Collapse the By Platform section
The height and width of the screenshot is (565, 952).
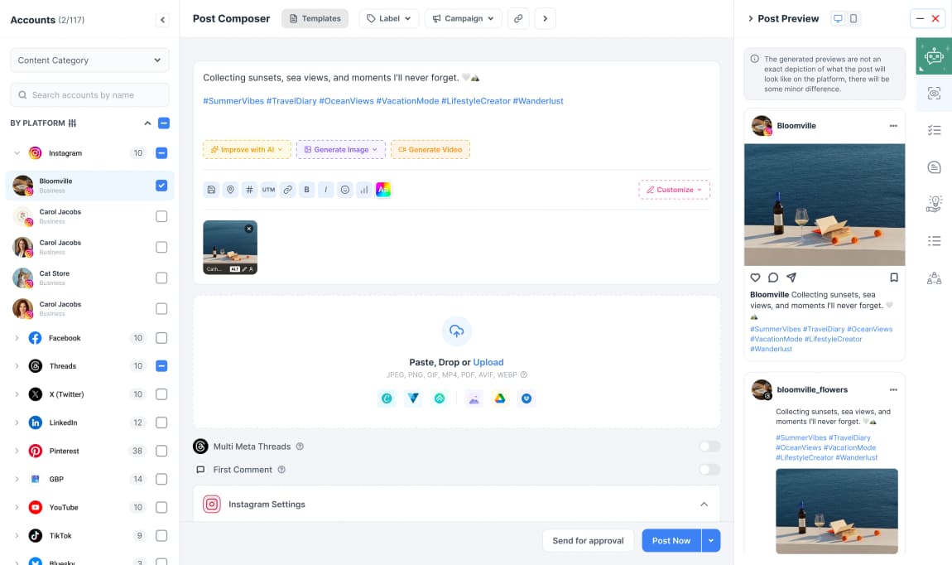[x=147, y=123]
